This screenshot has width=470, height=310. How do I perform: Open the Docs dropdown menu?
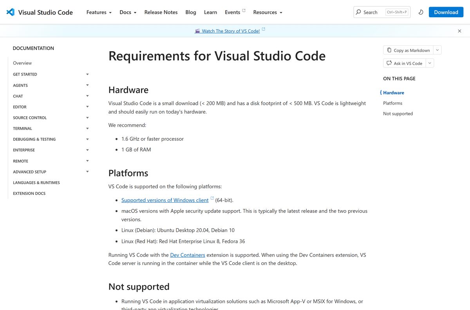coord(128,12)
